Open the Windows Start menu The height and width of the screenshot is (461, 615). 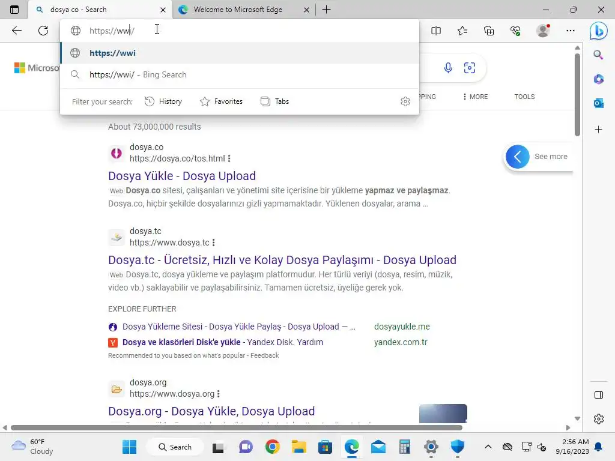click(130, 447)
